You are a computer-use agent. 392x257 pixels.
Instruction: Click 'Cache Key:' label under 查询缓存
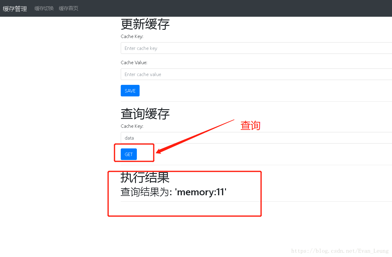click(132, 126)
